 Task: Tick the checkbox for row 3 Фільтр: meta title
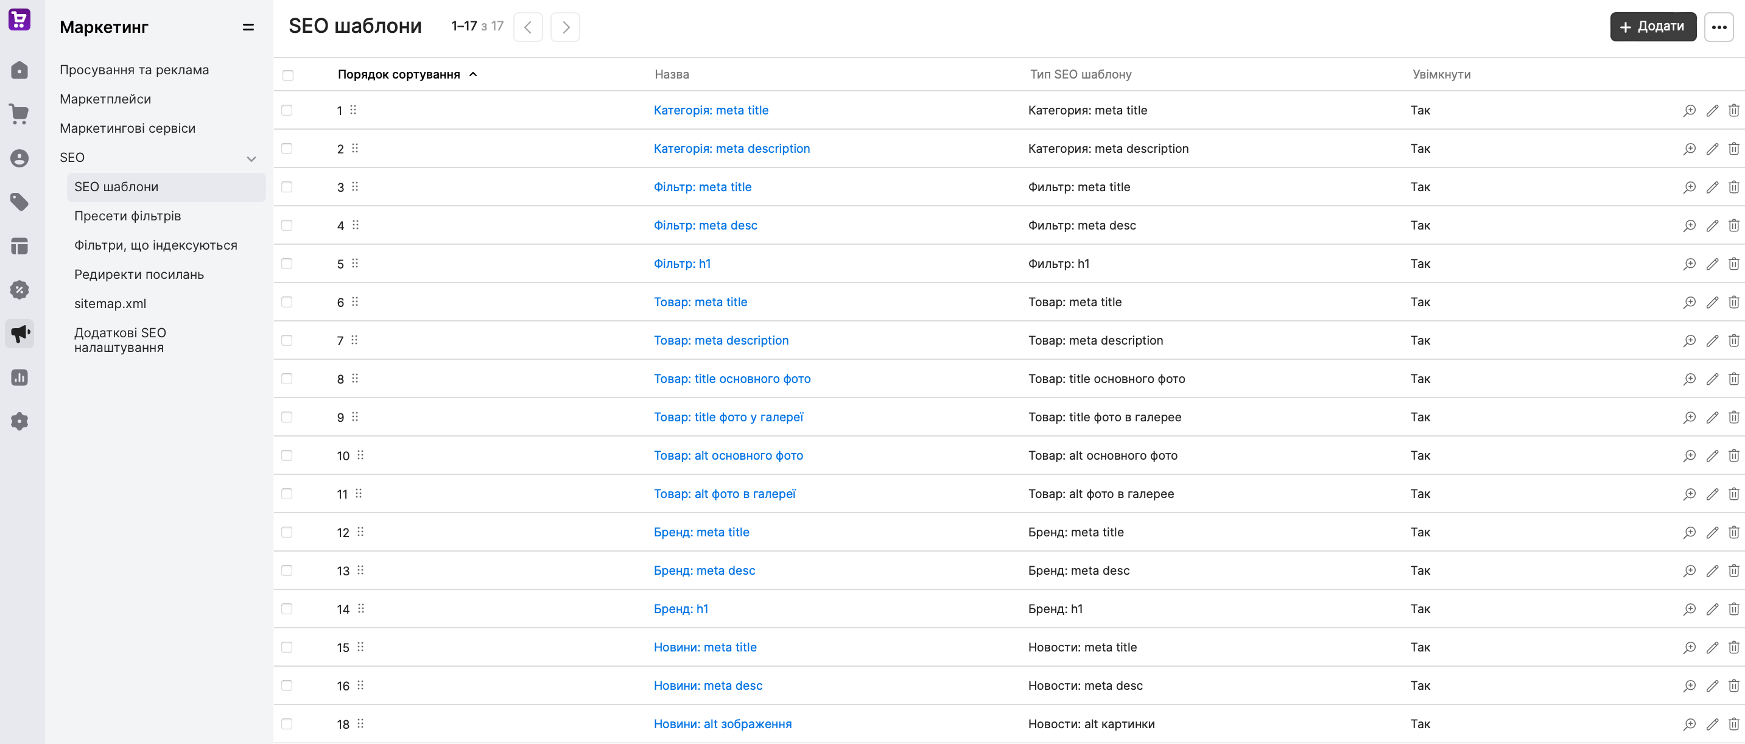coord(287,187)
